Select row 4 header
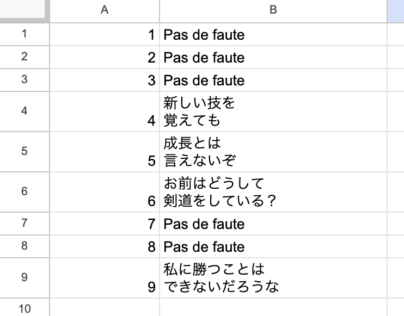 tap(25, 111)
